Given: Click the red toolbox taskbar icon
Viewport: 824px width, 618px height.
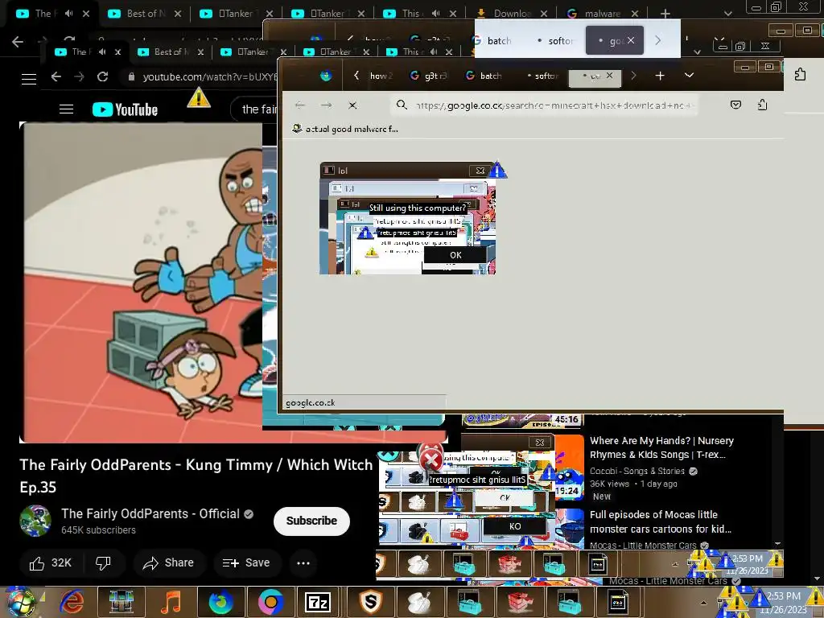Looking at the screenshot, I should [519, 602].
